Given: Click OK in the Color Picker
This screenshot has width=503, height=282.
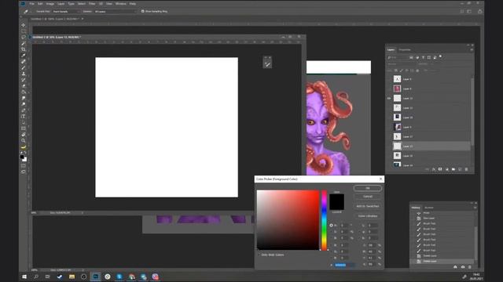Looking at the screenshot, I should tap(368, 188).
